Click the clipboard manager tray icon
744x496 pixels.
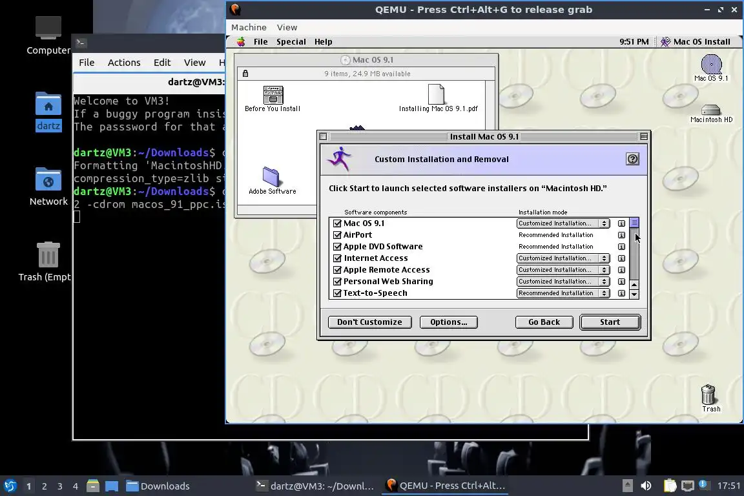pos(670,486)
